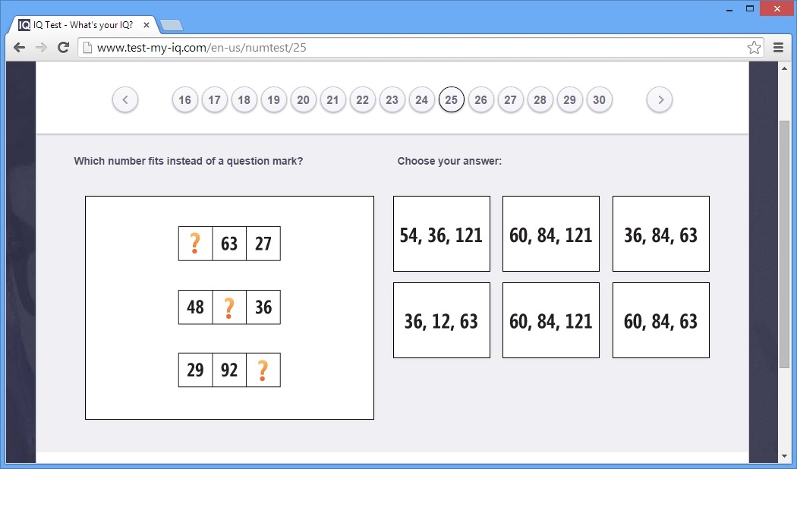This screenshot has height=510, width=797.
Task: Choose answer 60, 84, 63
Action: coord(661,320)
